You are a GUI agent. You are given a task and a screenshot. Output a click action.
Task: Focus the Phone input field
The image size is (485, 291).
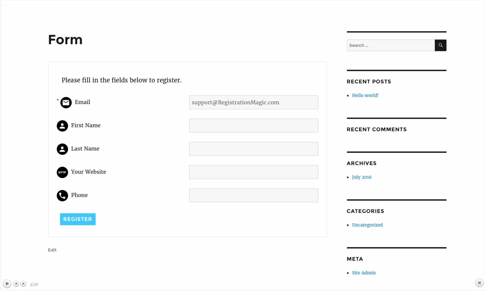[x=253, y=196]
